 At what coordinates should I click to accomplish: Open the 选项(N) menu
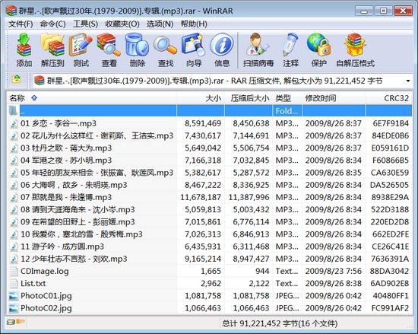coord(160,24)
